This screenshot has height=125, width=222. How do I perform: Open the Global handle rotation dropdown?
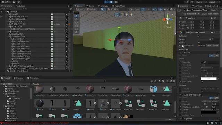pyautogui.click(x=92, y=9)
